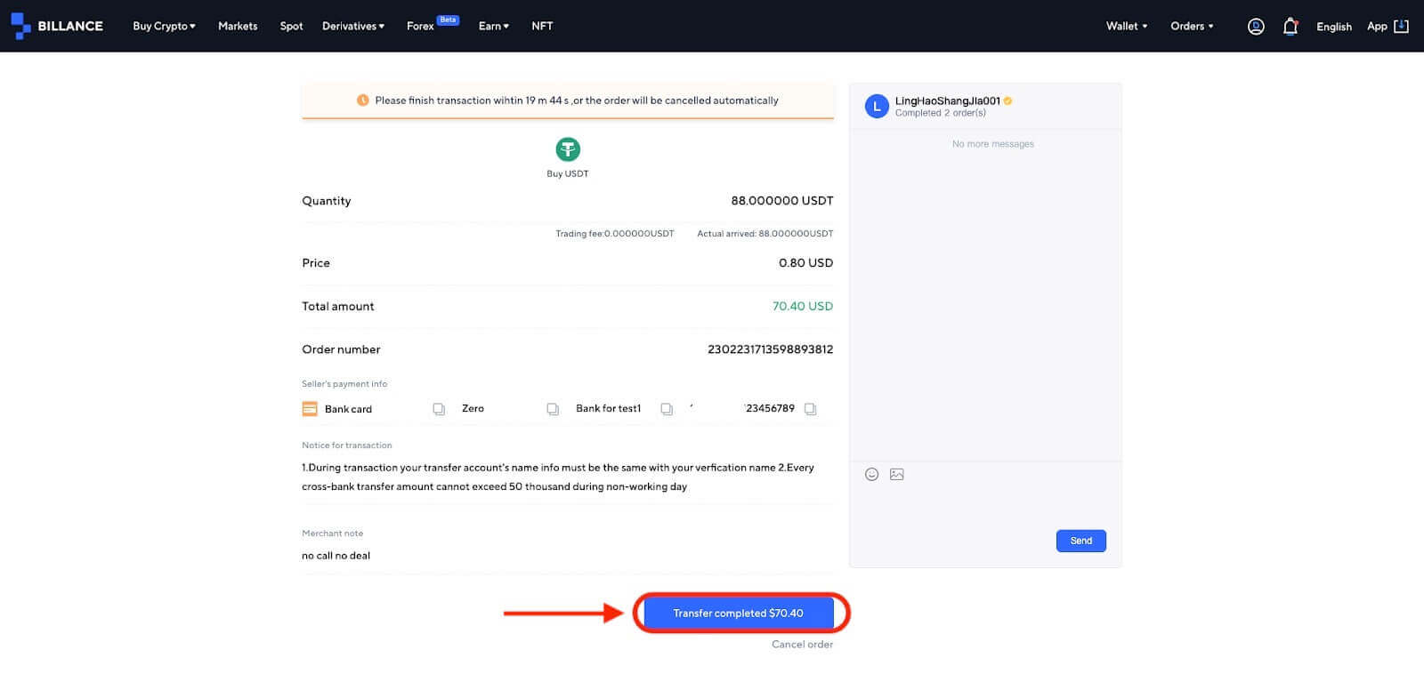1424x682 pixels.
Task: Attach an image in chat
Action: point(897,475)
